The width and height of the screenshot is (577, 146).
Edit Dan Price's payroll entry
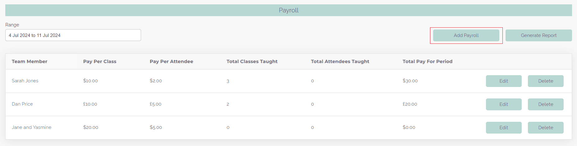click(504, 104)
